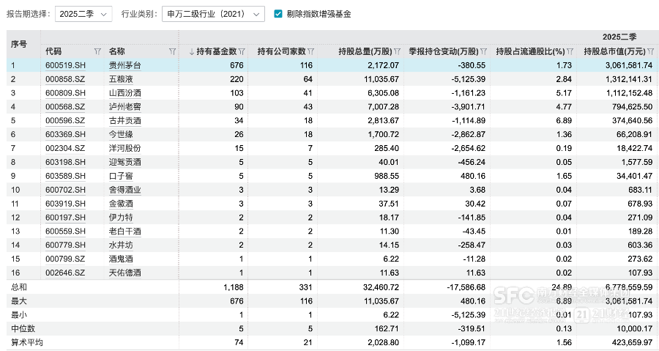This screenshot has height=351, width=659.
Task: Click 山西汾酒 market value 1,112,152.48
Action: [x=629, y=93]
